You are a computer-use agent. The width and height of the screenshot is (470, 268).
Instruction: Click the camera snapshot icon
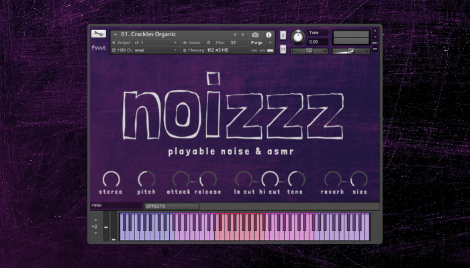(255, 34)
